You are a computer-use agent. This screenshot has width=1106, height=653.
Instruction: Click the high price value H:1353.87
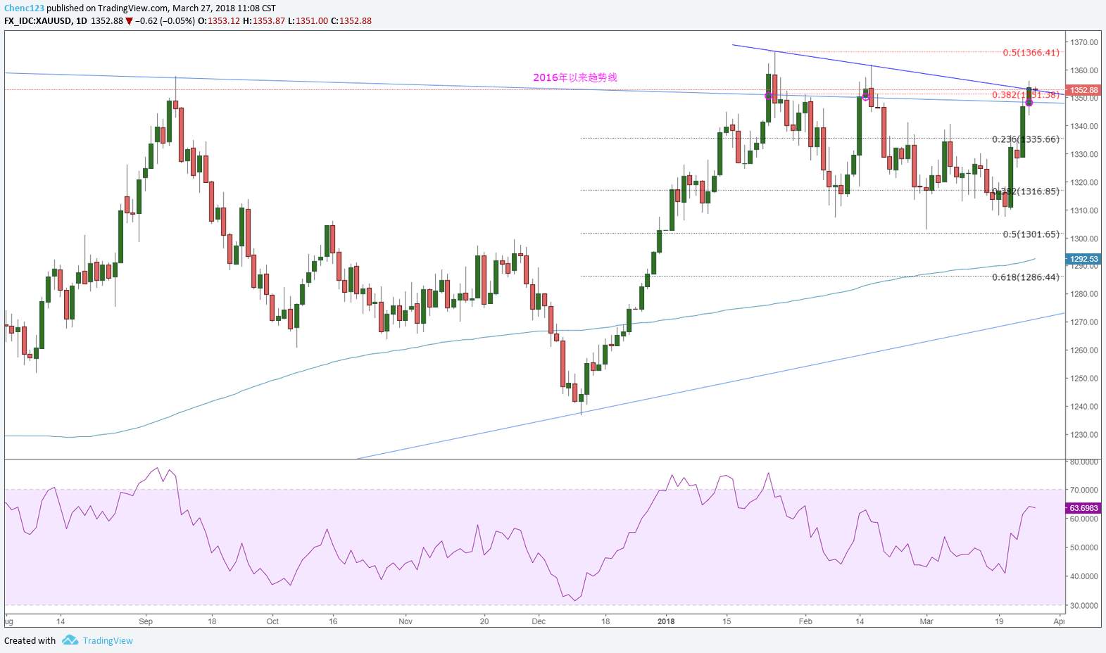pyautogui.click(x=264, y=20)
